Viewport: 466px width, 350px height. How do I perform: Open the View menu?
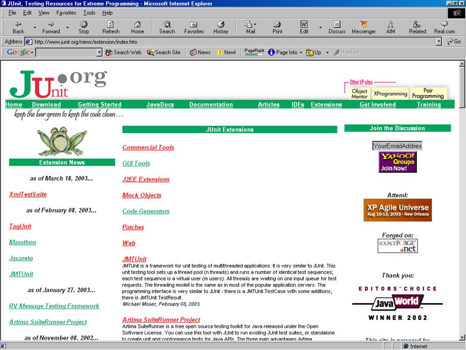(x=44, y=13)
